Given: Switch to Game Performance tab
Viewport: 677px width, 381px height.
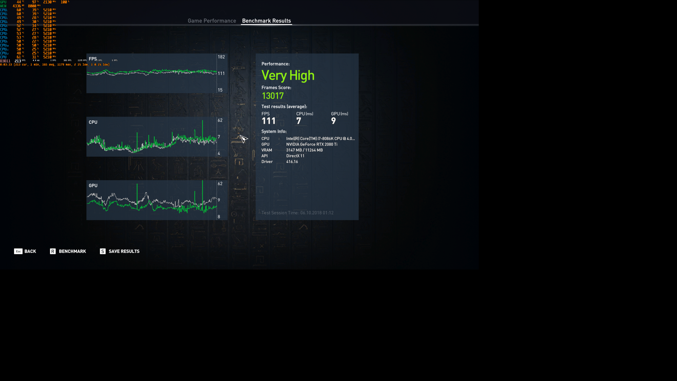Looking at the screenshot, I should [212, 21].
